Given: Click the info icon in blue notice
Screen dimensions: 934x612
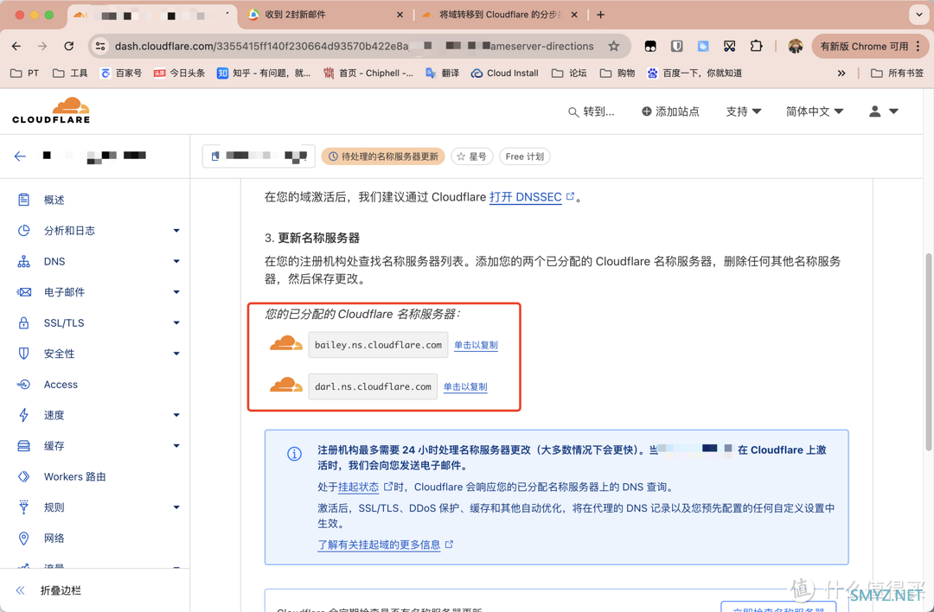Looking at the screenshot, I should coord(294,454).
